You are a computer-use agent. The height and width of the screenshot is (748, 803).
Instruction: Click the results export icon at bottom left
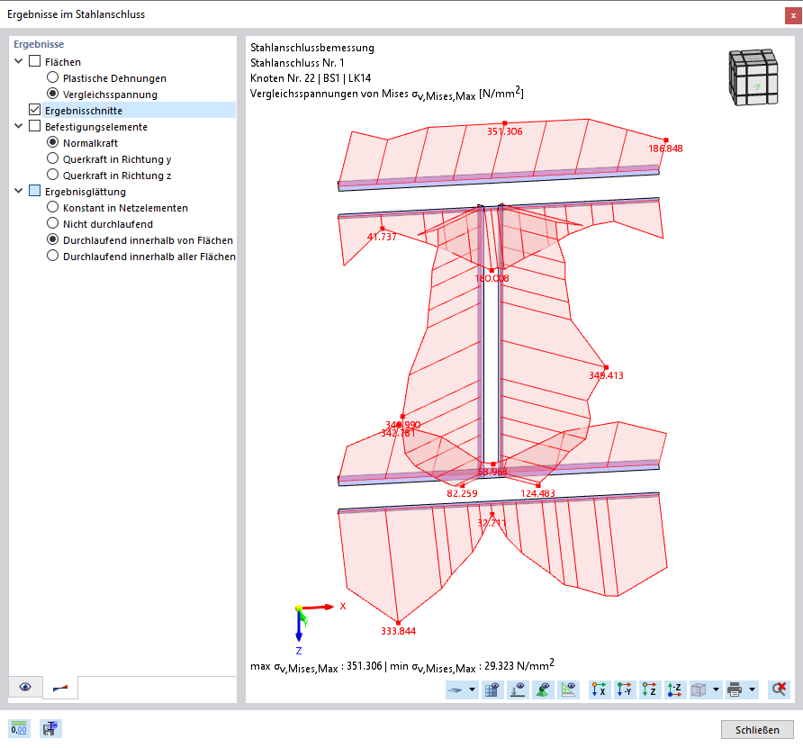tap(50, 728)
